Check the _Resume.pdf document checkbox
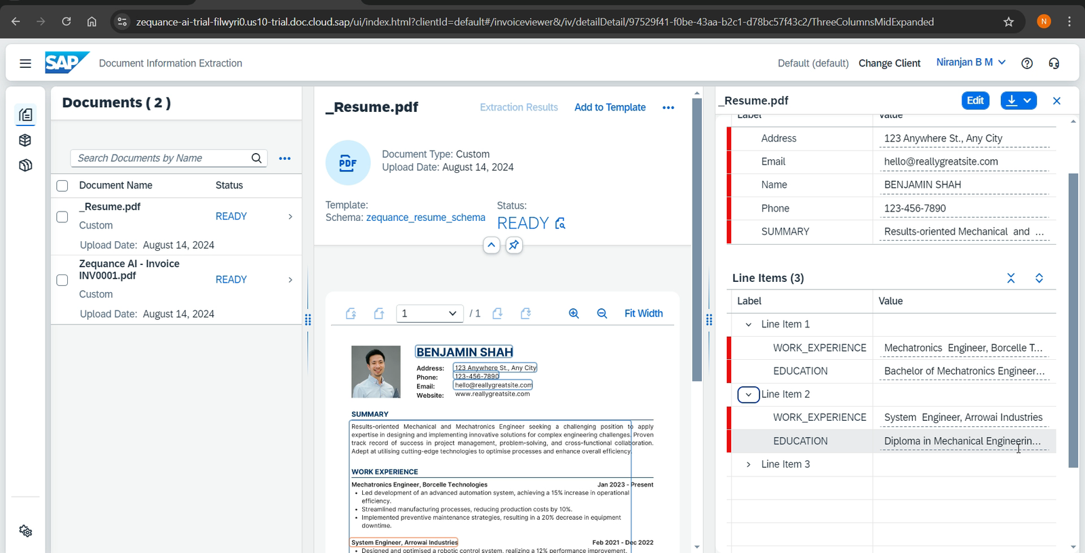1085x553 pixels. point(62,217)
